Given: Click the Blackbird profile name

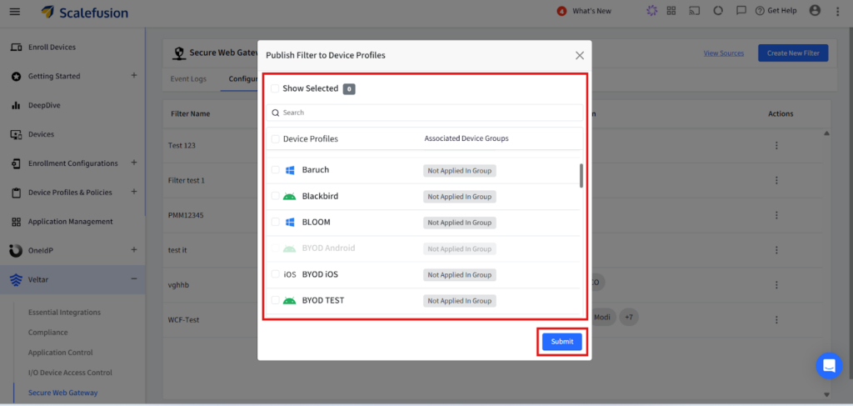Looking at the screenshot, I should pyautogui.click(x=320, y=196).
